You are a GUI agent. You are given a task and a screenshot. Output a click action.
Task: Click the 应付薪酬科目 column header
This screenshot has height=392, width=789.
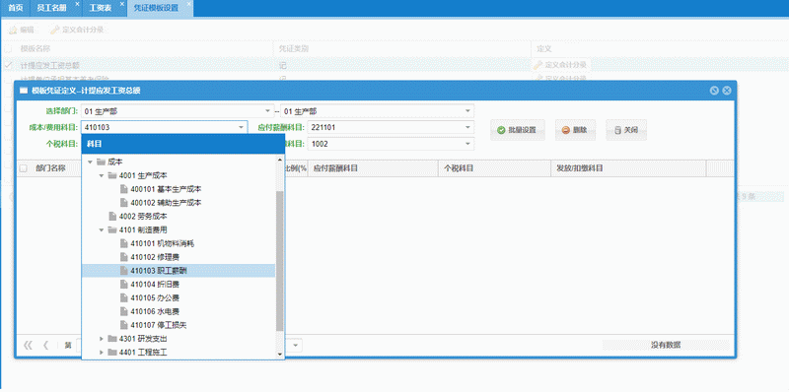[x=373, y=168]
